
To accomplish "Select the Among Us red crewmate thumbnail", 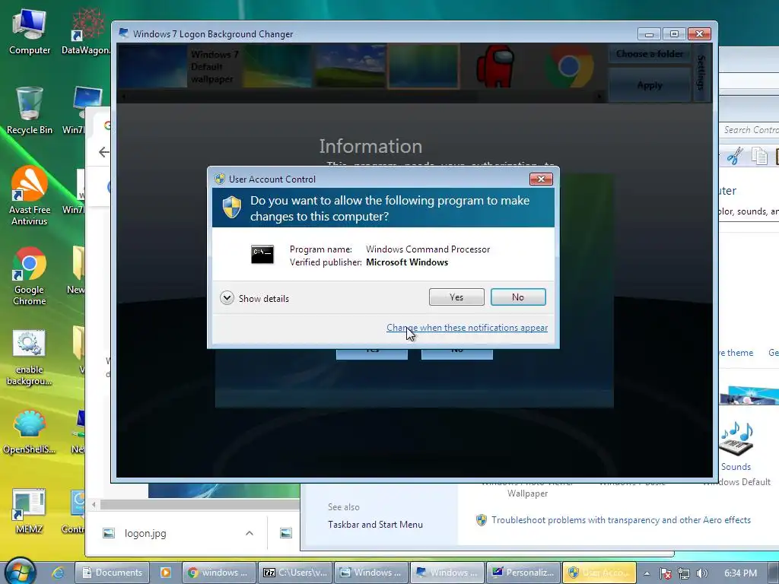I will click(495, 67).
